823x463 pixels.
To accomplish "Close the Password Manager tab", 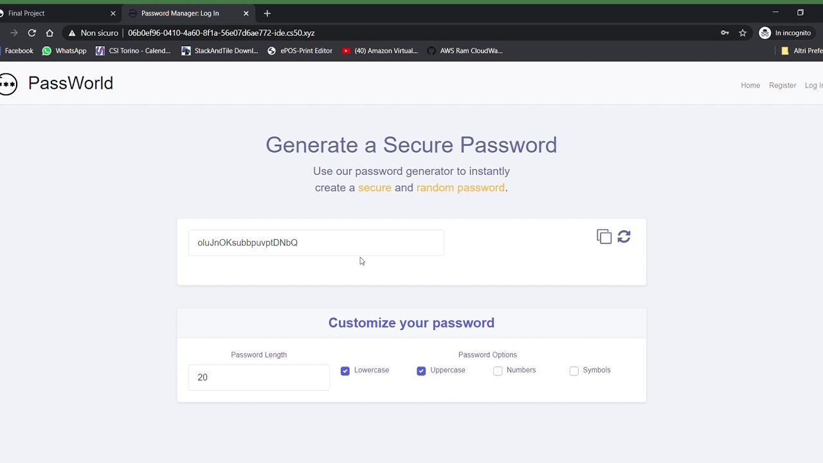I will [x=246, y=13].
